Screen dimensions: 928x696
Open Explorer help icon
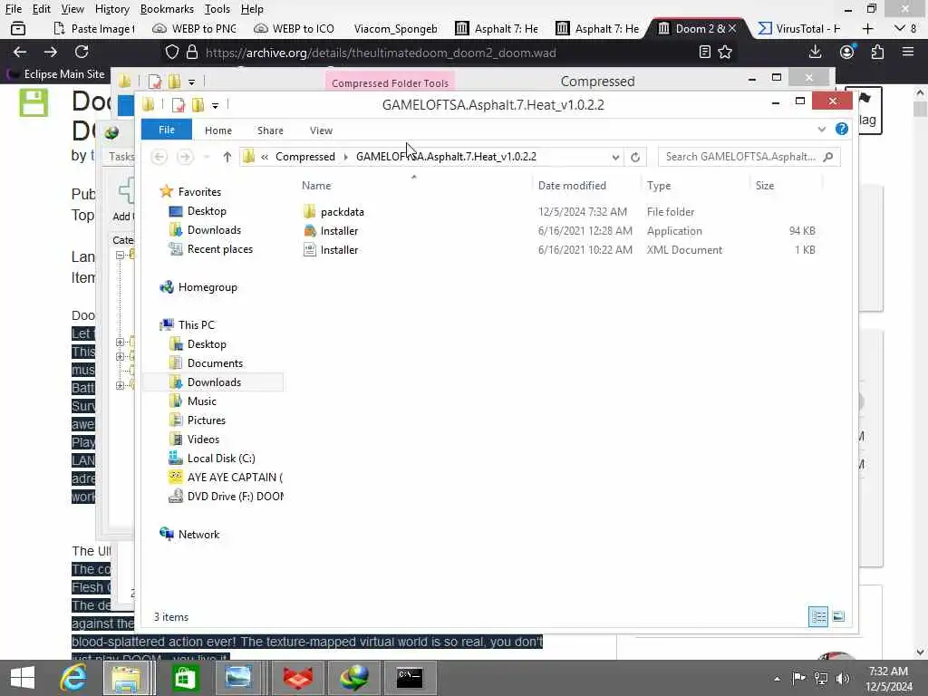(x=842, y=129)
